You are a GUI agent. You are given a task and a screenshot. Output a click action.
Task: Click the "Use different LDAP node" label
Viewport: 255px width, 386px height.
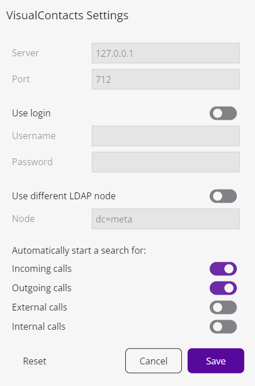pos(64,196)
